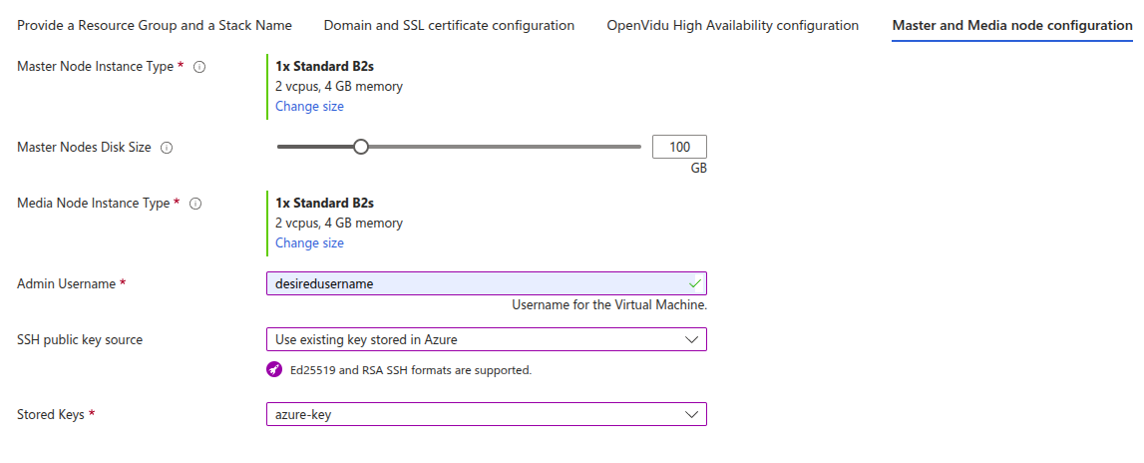Switch to Provide a Resource Group tab
Viewport: 1144px width, 463px height.
155,26
